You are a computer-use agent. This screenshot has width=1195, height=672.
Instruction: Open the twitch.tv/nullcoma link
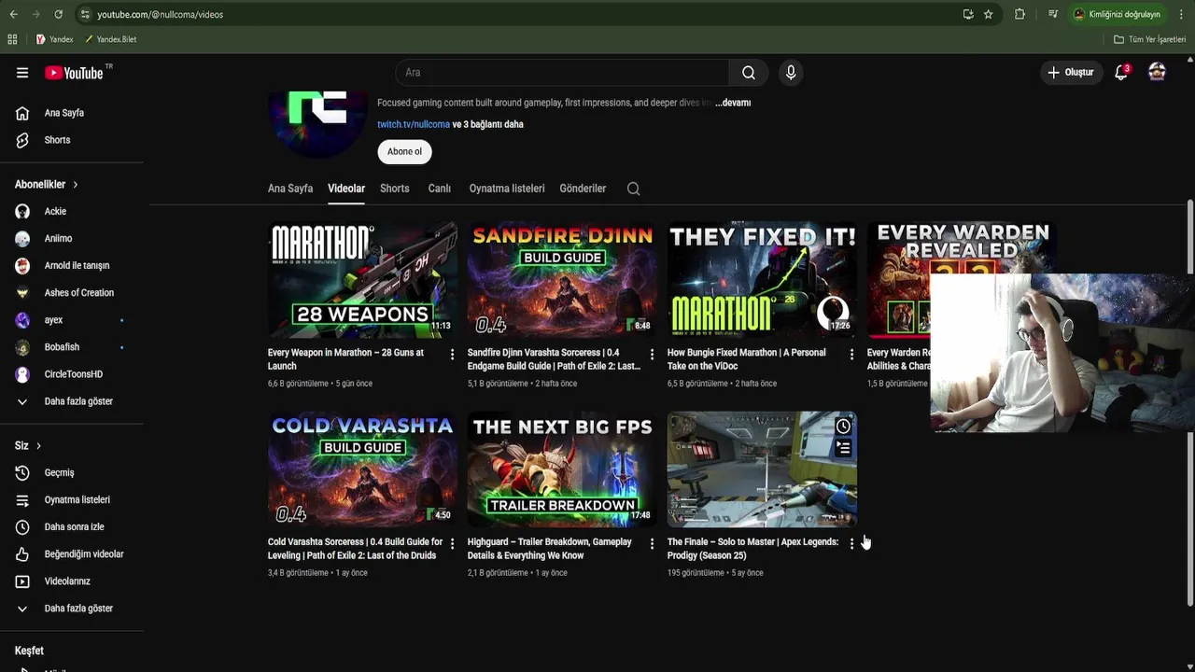tap(414, 124)
